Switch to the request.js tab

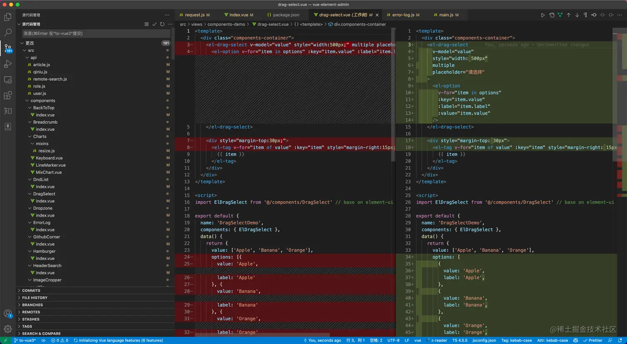[194, 15]
